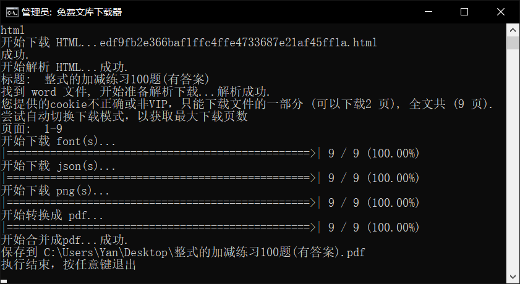Click the font(s) download progress bar
Image resolution: width=520 pixels, height=284 pixels.
click(161, 154)
